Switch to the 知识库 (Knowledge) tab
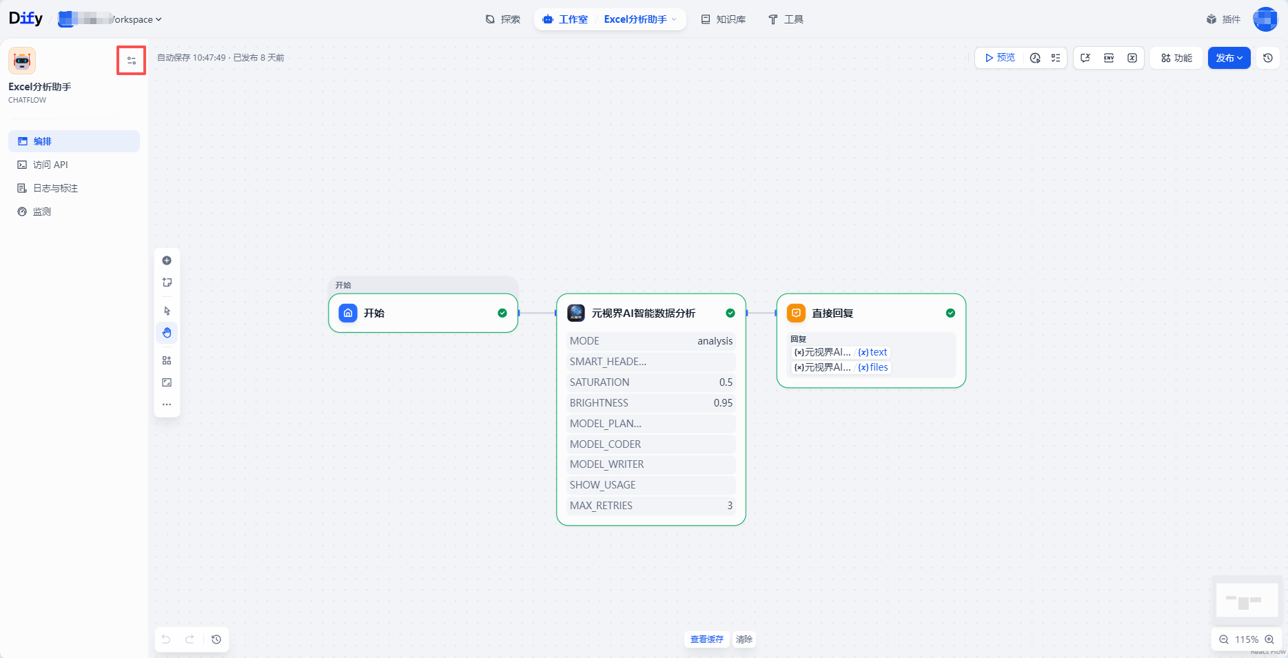Screen dimensions: 1288x658 [724, 19]
